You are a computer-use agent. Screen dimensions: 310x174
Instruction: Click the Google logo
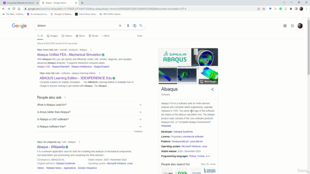[19, 26]
